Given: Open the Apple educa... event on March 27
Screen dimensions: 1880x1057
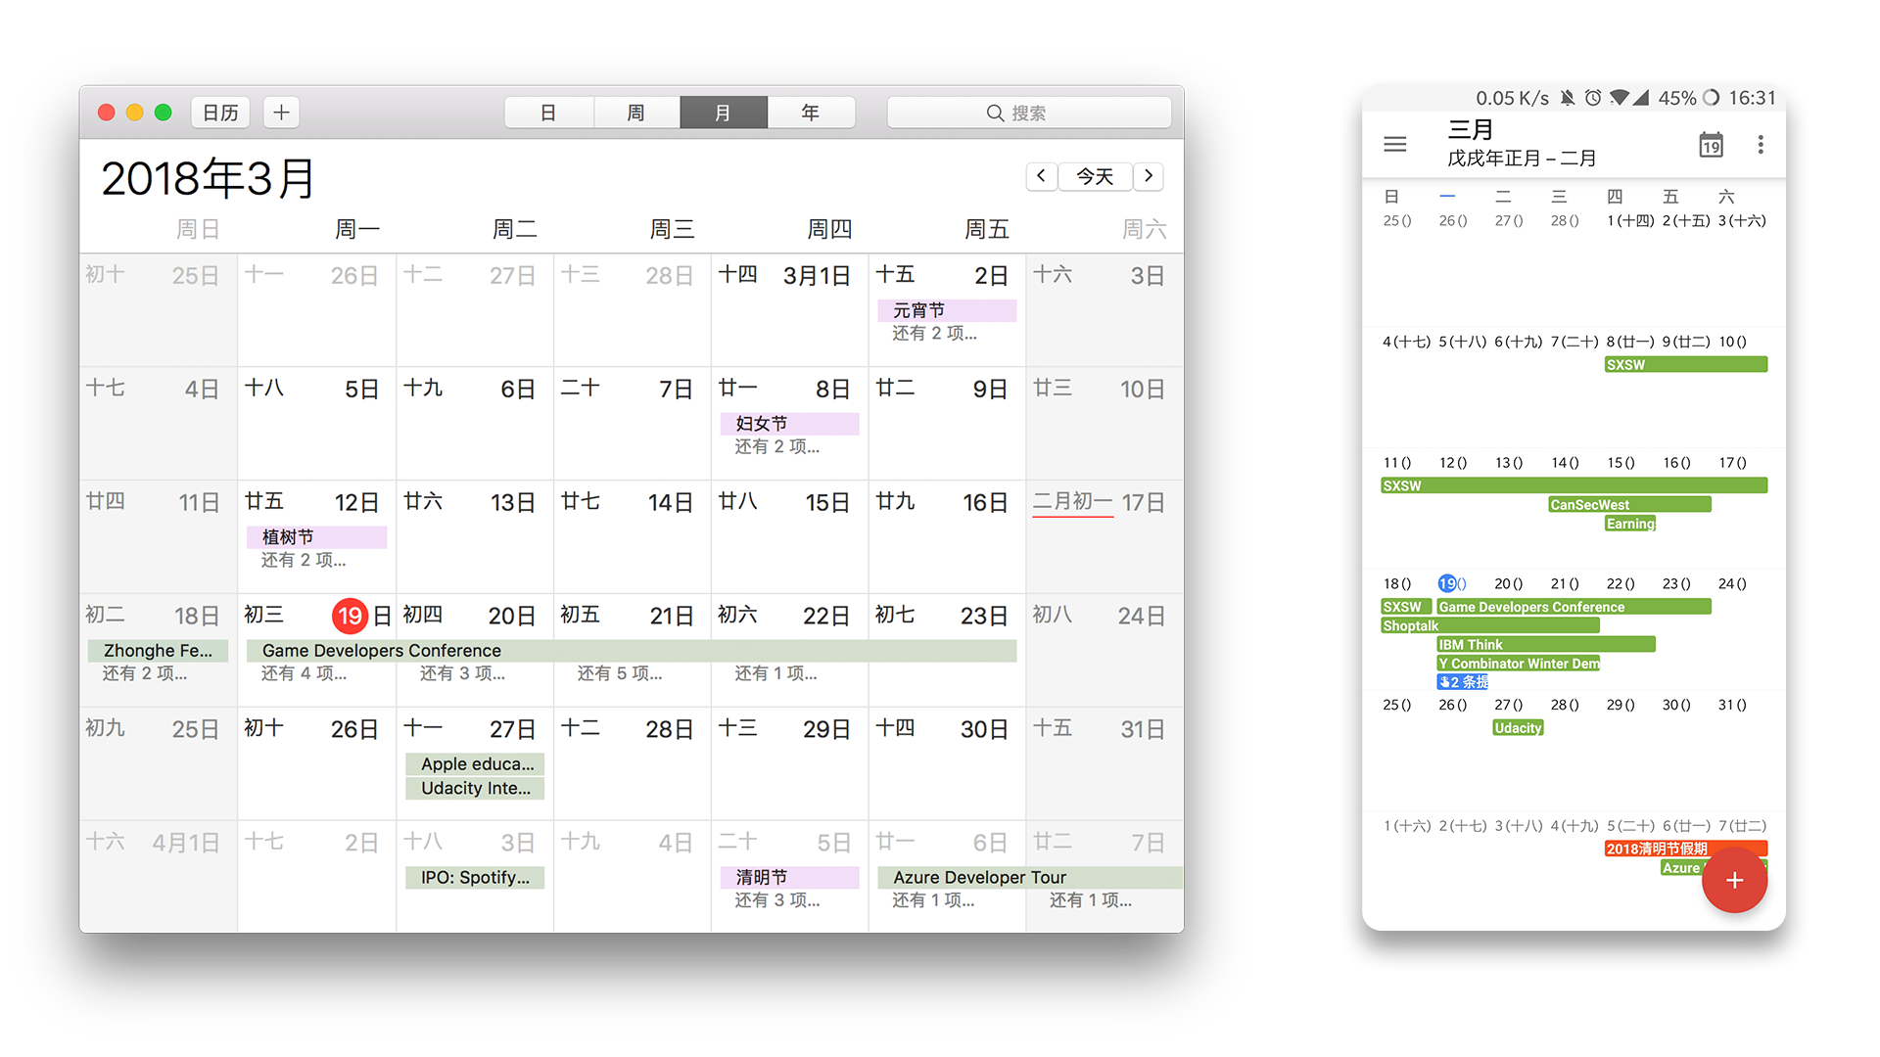Looking at the screenshot, I should click(475, 764).
